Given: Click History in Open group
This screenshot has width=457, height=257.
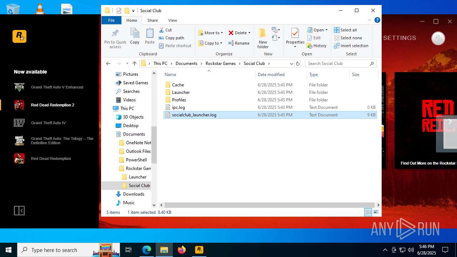Looking at the screenshot, I should pos(317,46).
